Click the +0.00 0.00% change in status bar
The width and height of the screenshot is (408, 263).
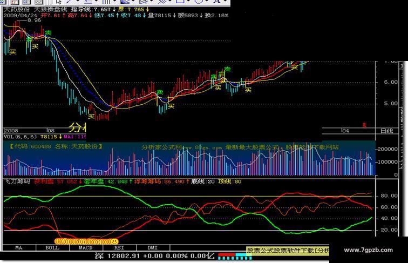pyautogui.click(x=165, y=256)
